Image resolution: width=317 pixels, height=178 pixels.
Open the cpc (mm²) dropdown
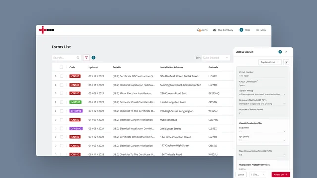[x=262, y=140]
